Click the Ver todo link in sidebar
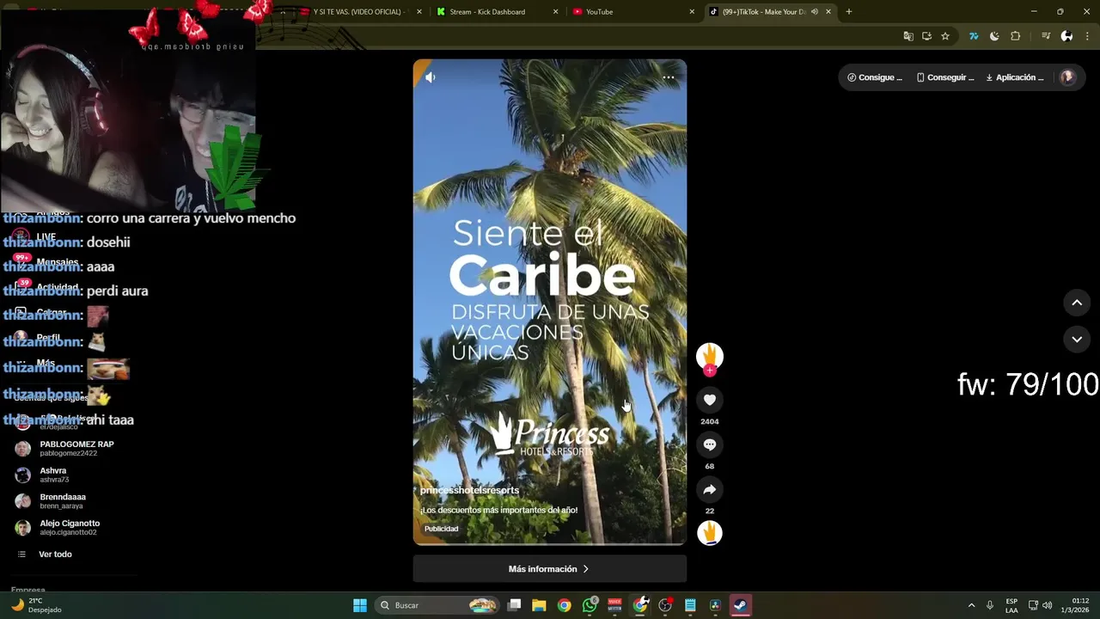Image resolution: width=1100 pixels, height=619 pixels. (55, 555)
